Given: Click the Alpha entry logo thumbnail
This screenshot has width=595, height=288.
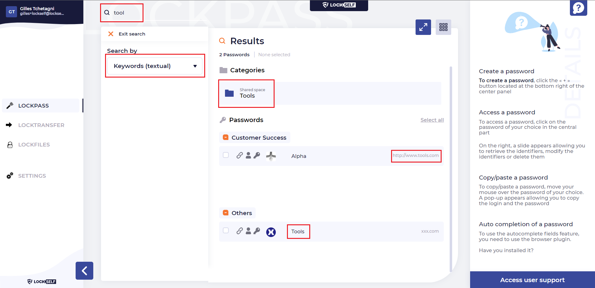Looking at the screenshot, I should point(271,156).
